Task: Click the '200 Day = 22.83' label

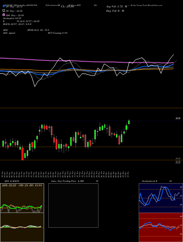Action: [x=15, y=15]
